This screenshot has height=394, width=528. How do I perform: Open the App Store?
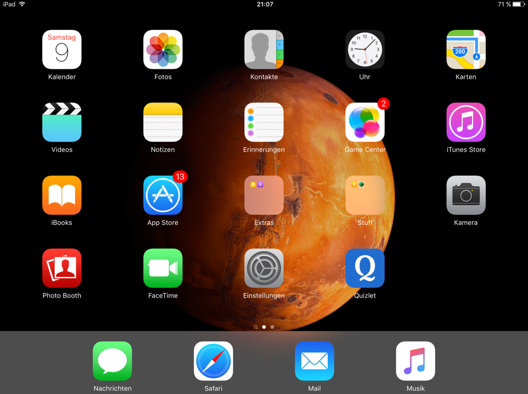[163, 195]
